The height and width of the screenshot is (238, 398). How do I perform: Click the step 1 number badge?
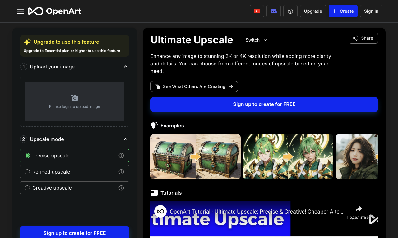(x=24, y=67)
